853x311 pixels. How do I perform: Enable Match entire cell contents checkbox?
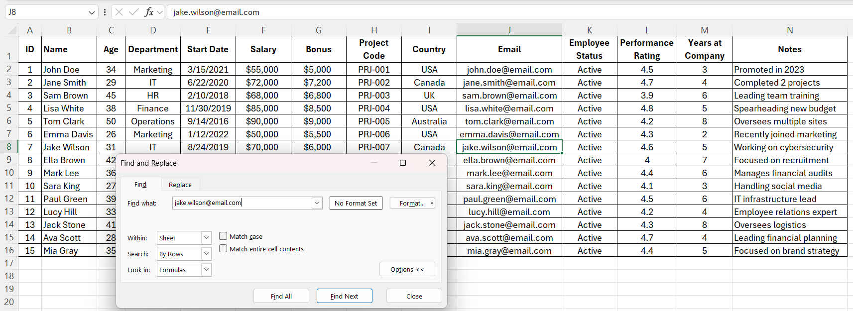pos(223,249)
